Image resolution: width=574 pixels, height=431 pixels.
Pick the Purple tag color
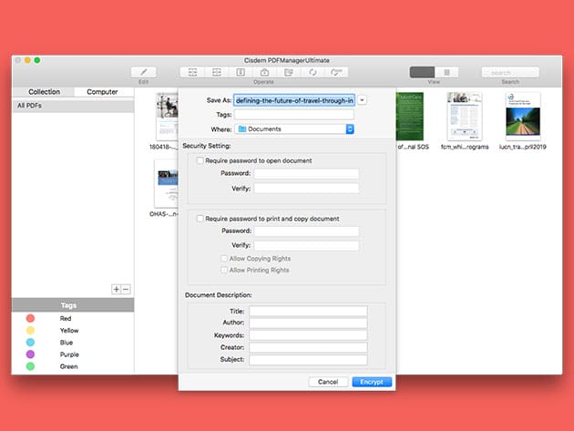31,354
